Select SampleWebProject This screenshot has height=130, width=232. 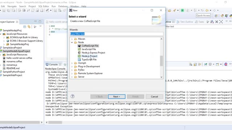[x=12, y=75]
